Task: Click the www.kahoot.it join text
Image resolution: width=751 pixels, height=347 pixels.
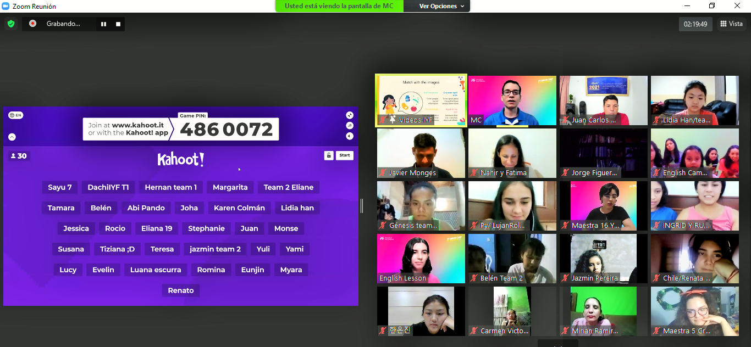Action: click(x=137, y=125)
